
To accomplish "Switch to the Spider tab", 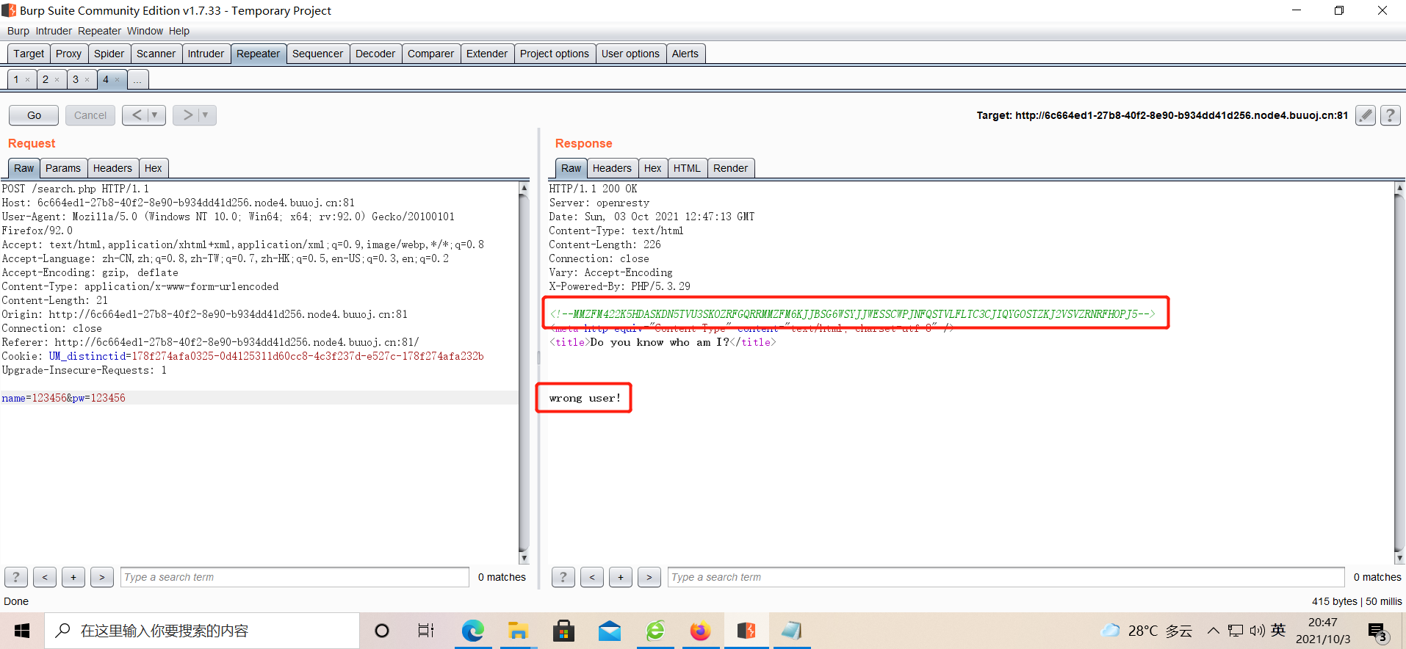I will 109,54.
